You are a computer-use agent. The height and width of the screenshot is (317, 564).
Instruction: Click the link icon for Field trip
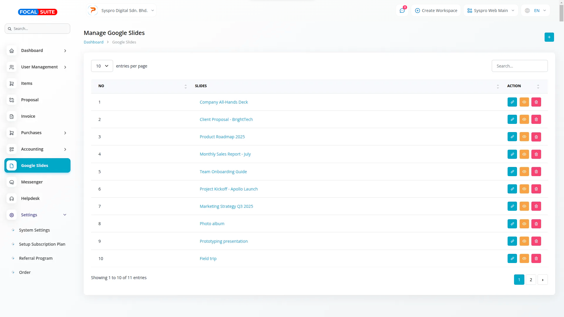click(x=512, y=259)
